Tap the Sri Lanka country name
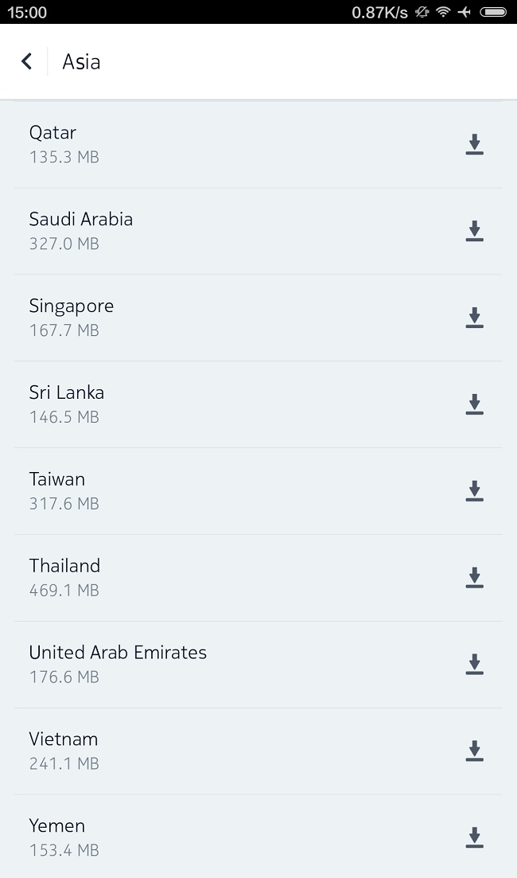This screenshot has height=878, width=517. [x=67, y=393]
